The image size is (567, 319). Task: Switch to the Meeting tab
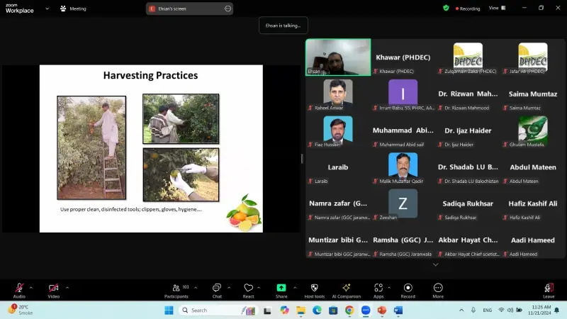pos(73,9)
